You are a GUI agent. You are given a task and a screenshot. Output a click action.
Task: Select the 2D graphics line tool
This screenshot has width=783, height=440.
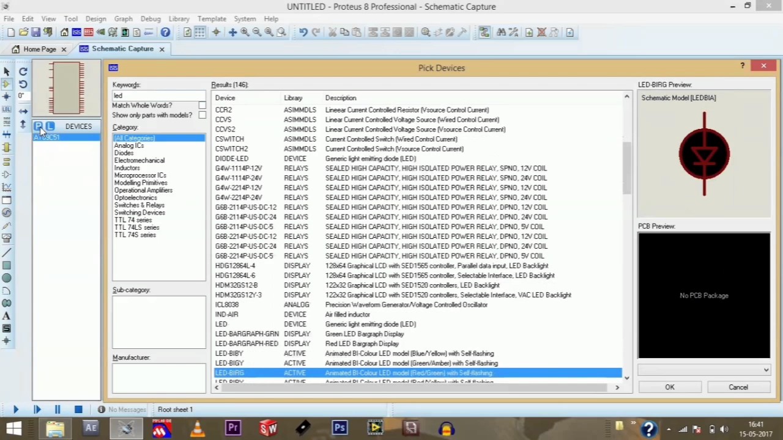click(x=7, y=252)
